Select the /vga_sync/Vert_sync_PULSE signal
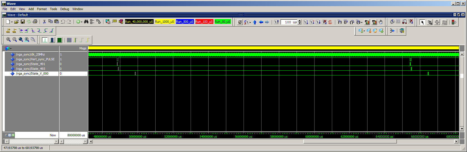 pyautogui.click(x=35, y=59)
